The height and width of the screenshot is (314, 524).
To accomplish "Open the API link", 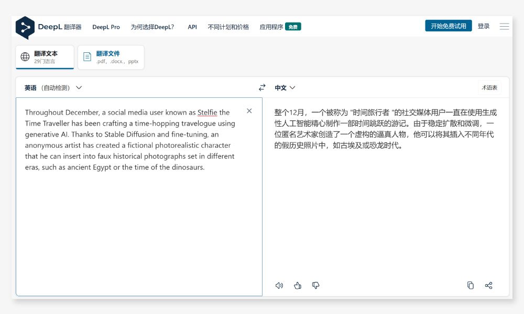I will point(192,27).
